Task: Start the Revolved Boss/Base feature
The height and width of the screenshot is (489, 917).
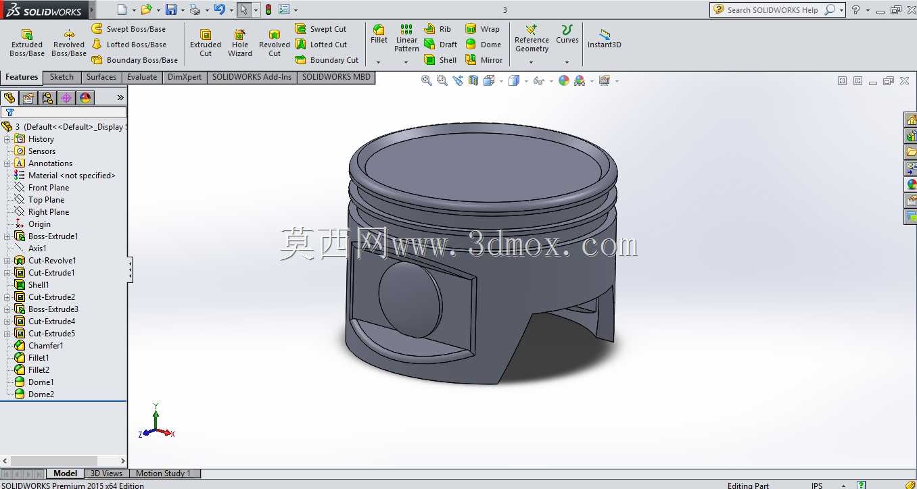Action: tap(69, 43)
